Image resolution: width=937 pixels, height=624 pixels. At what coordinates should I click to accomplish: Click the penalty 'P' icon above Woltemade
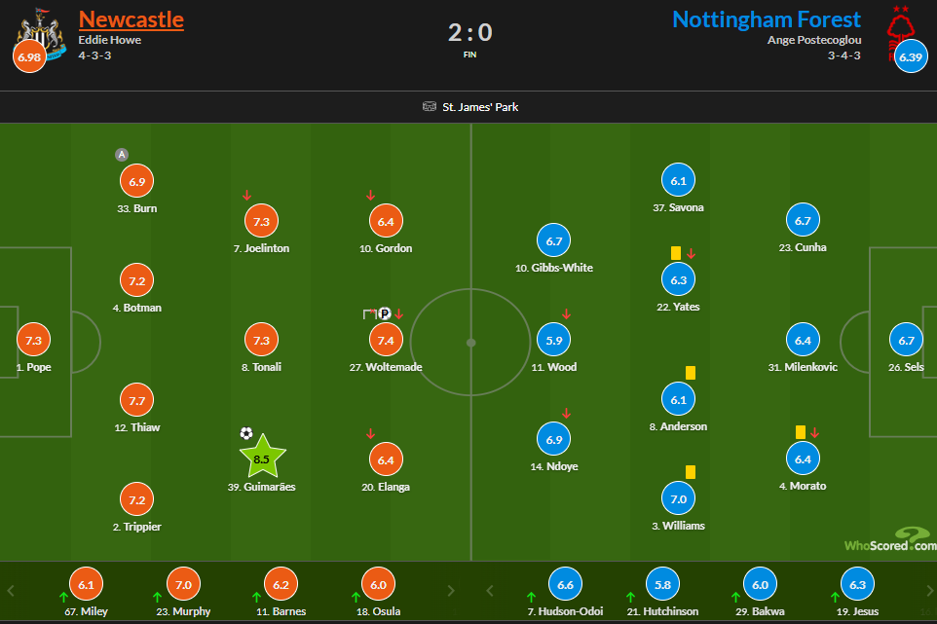[383, 313]
